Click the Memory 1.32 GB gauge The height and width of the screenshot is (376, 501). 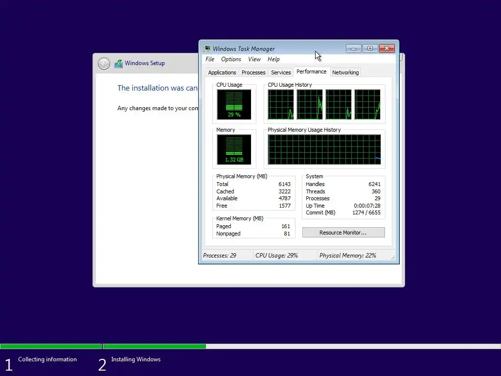tap(234, 150)
